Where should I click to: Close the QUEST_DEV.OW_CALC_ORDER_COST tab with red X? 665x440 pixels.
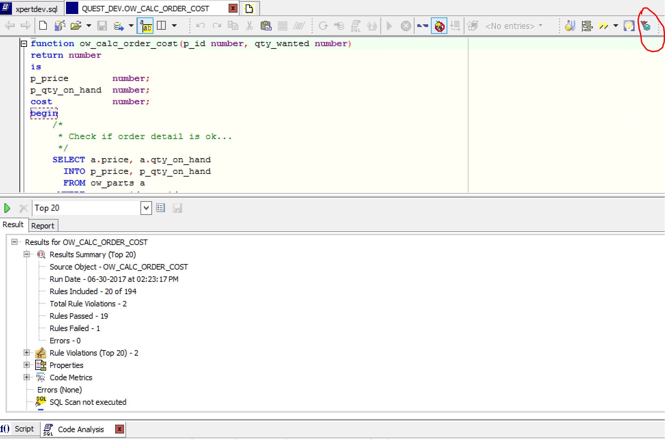pos(233,8)
